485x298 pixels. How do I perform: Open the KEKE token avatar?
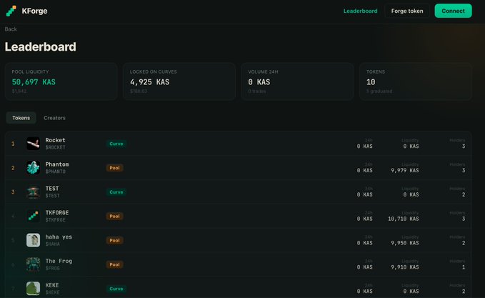[33, 289]
